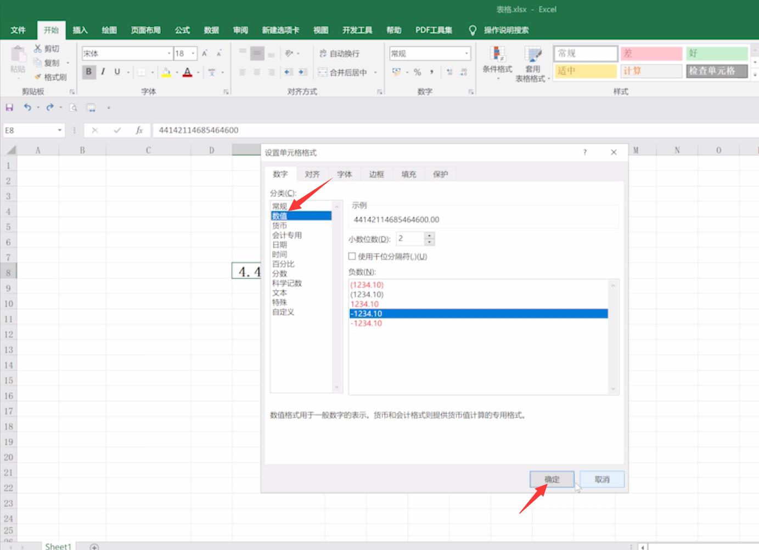Click the percent style icon
Image resolution: width=759 pixels, height=550 pixels.
tap(418, 72)
